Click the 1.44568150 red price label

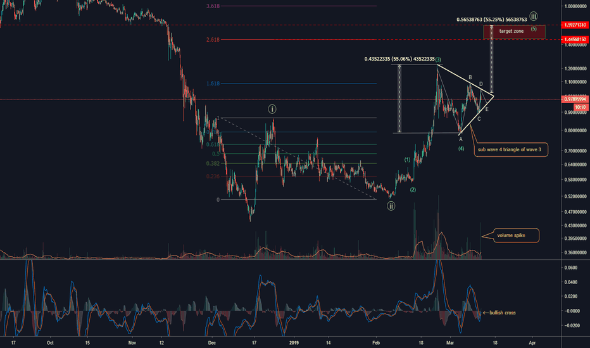pos(575,39)
